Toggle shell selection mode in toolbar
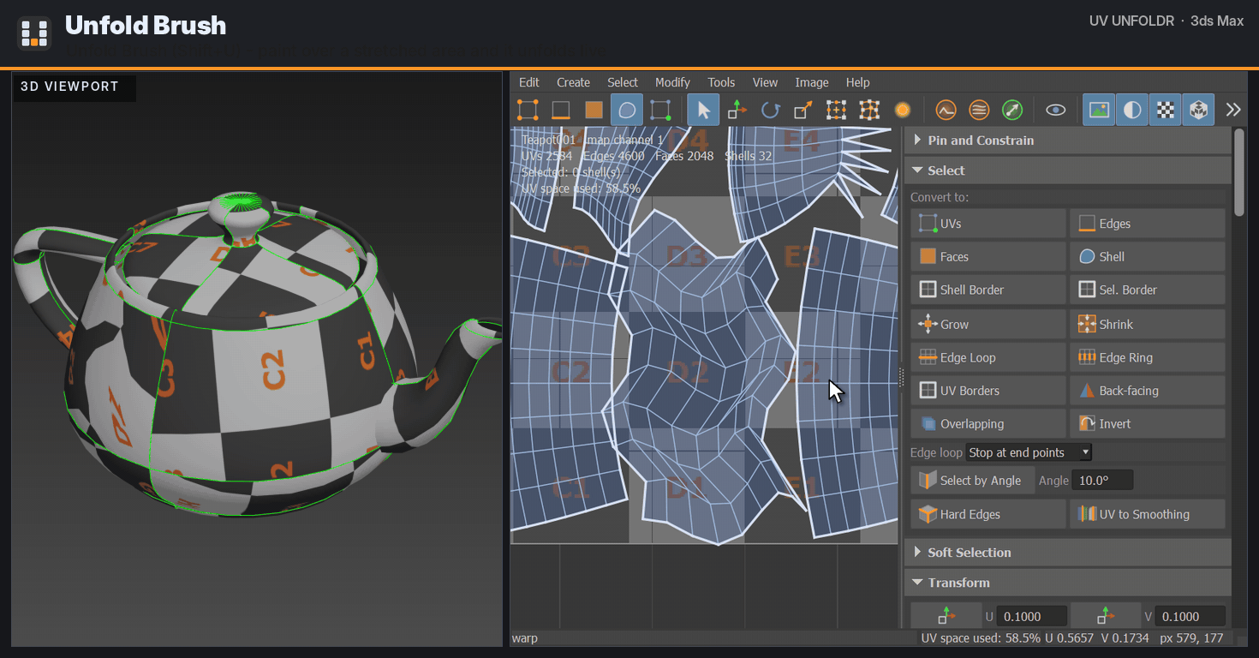1259x658 pixels. (x=627, y=110)
